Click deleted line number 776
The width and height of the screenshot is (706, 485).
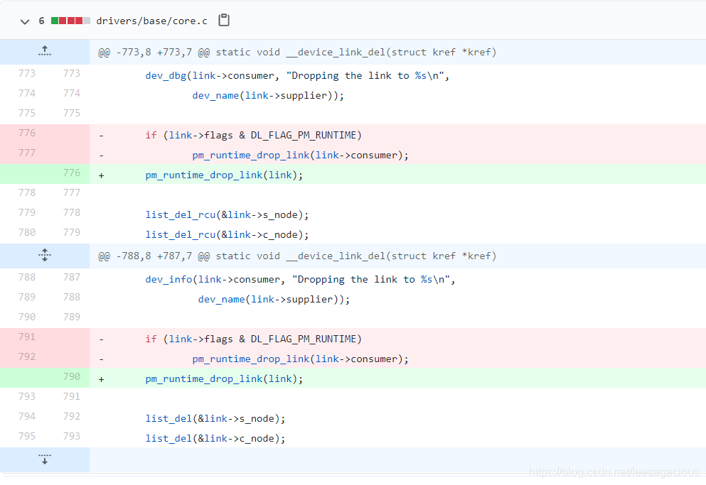27,133
